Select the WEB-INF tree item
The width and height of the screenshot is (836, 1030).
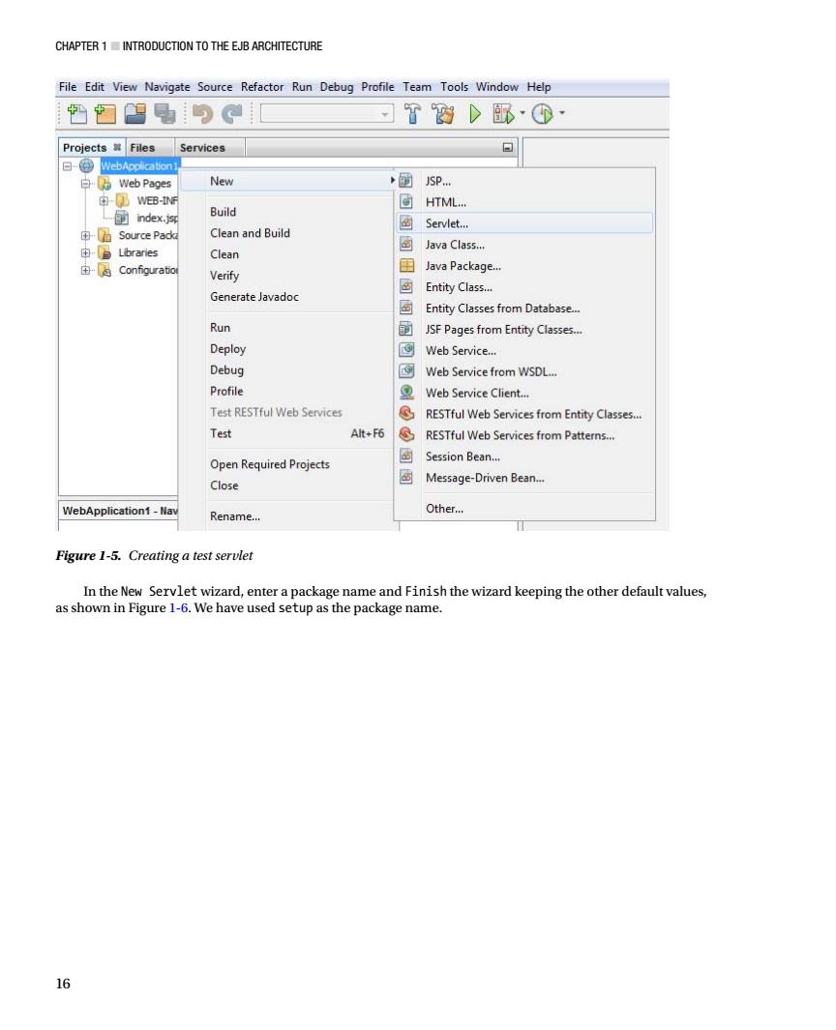click(x=157, y=200)
